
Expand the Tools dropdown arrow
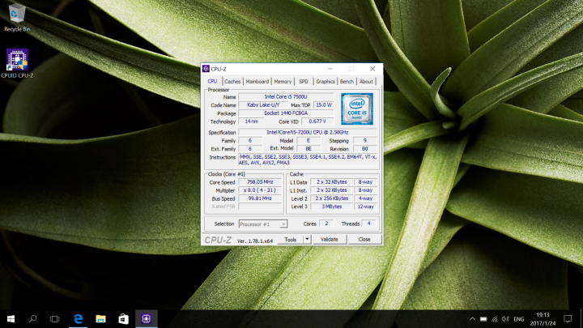point(307,239)
